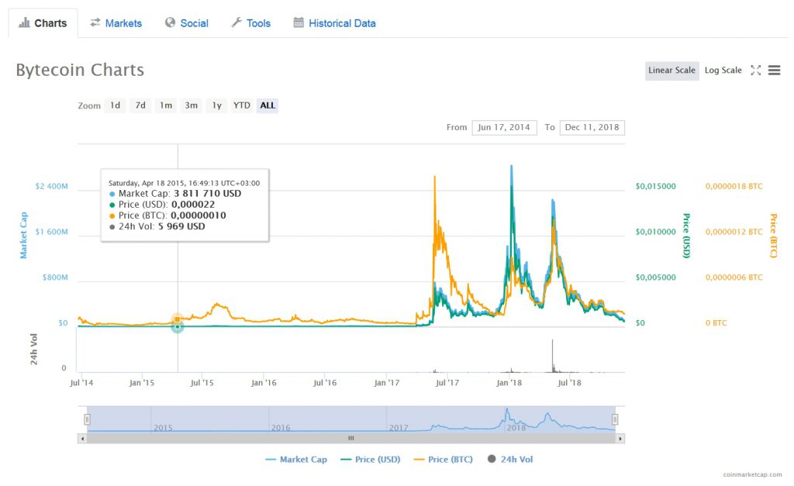
Task: Click the Bytecoin Charts heading
Action: [x=80, y=70]
